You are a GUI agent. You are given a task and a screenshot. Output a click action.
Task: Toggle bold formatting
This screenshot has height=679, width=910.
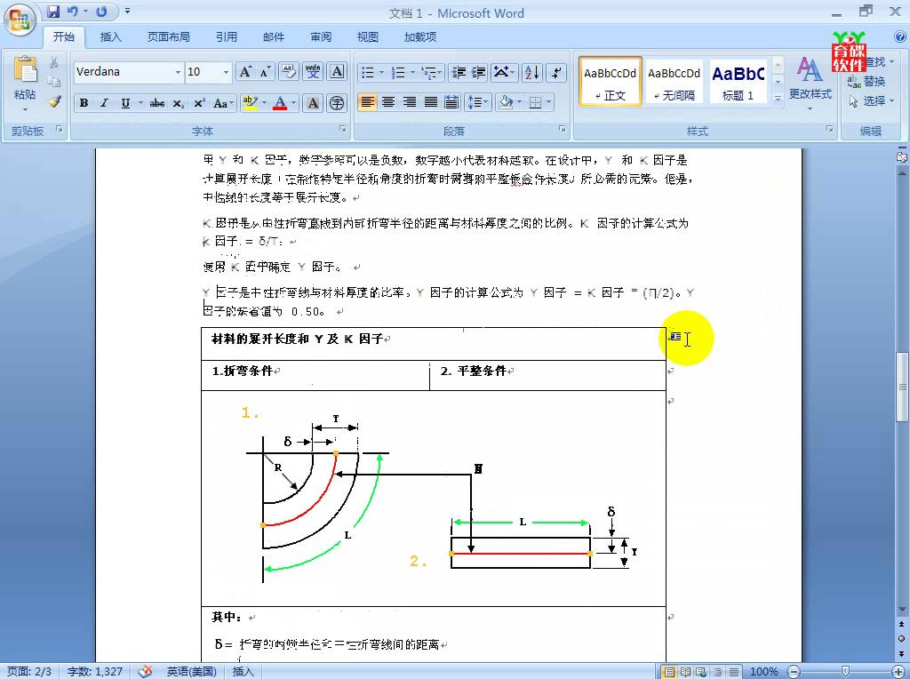point(84,103)
